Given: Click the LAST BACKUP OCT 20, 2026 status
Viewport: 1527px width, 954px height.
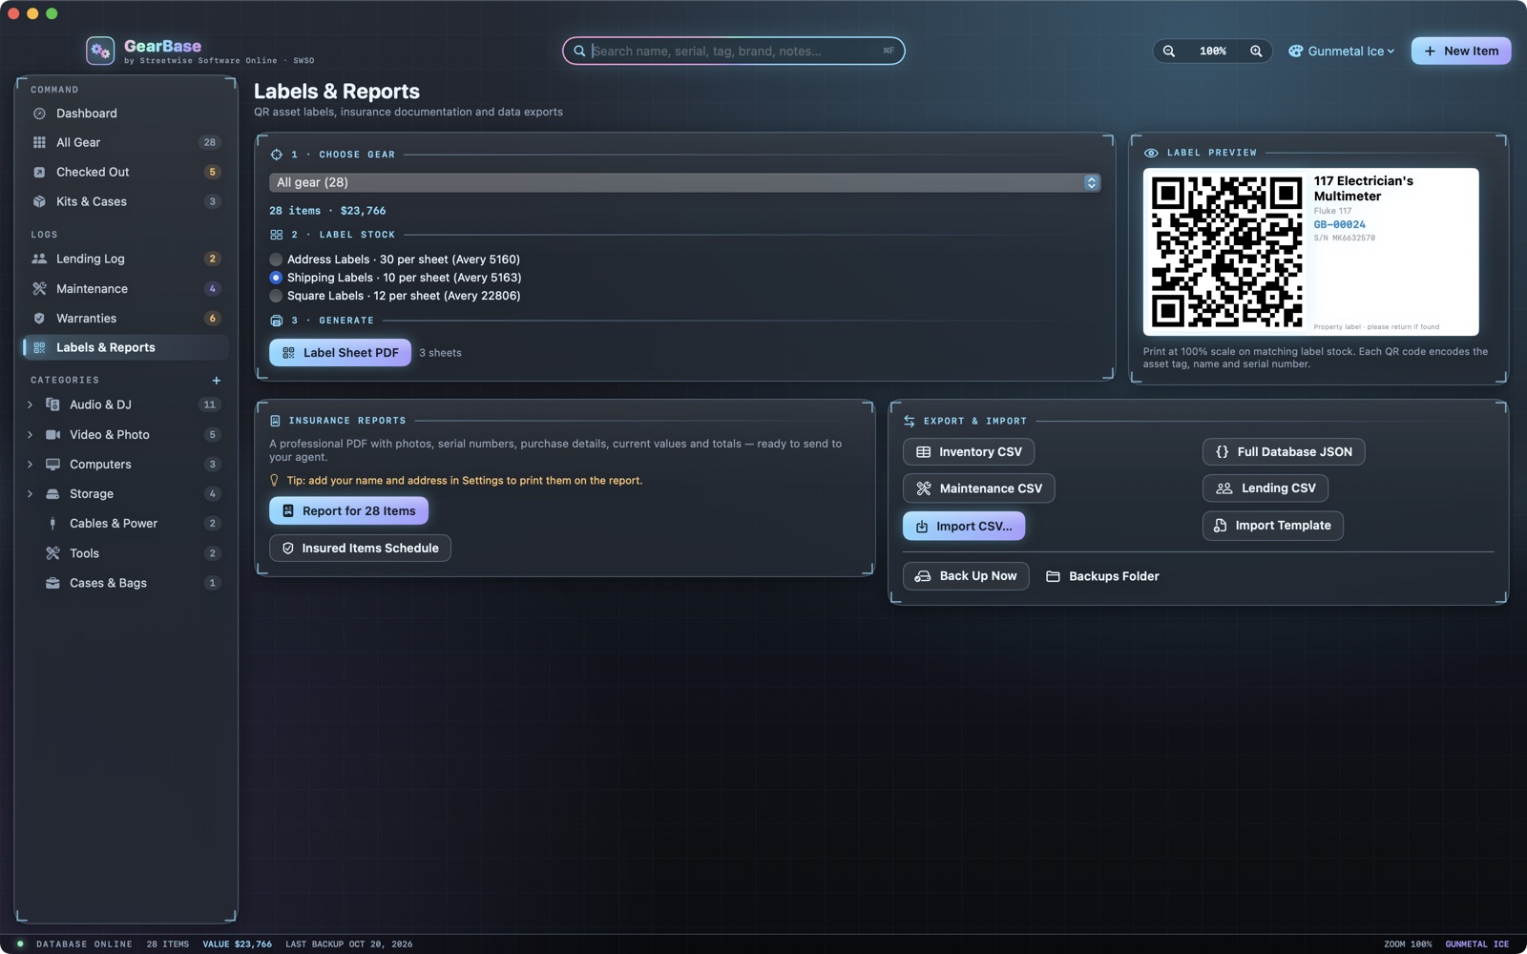Looking at the screenshot, I should click(x=349, y=944).
